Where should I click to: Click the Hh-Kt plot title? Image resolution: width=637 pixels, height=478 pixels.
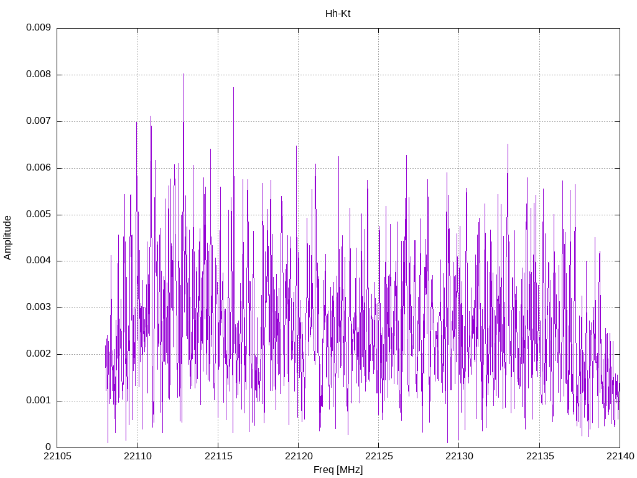click(x=338, y=14)
